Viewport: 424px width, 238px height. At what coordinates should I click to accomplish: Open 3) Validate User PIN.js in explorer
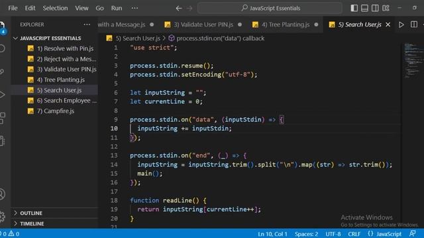pyautogui.click(x=66, y=69)
